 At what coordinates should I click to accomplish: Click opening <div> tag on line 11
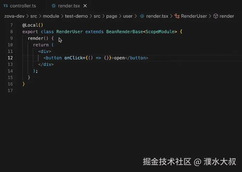(45, 51)
